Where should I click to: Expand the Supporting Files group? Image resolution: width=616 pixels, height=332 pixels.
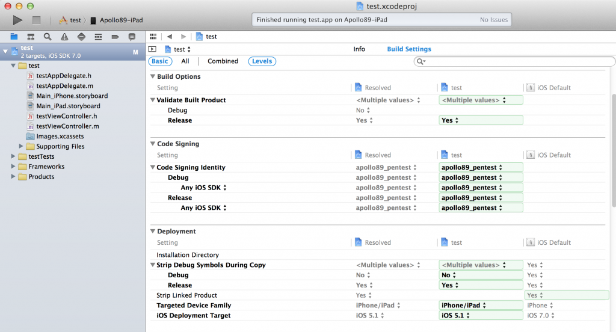(x=21, y=146)
